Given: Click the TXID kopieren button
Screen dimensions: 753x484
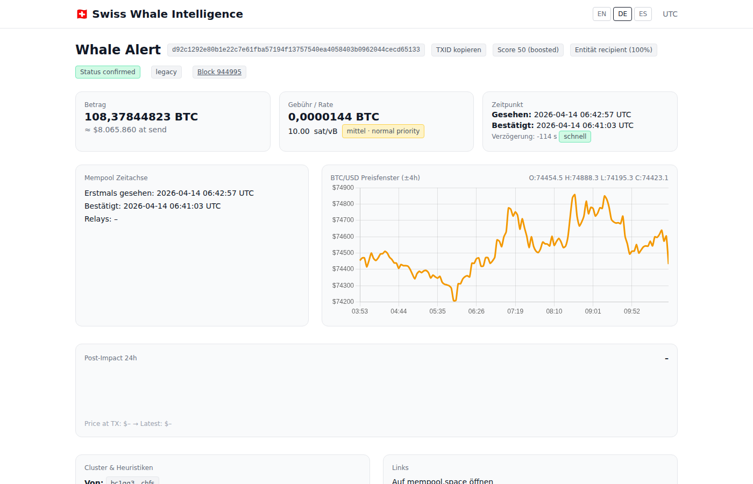Looking at the screenshot, I should (x=459, y=50).
